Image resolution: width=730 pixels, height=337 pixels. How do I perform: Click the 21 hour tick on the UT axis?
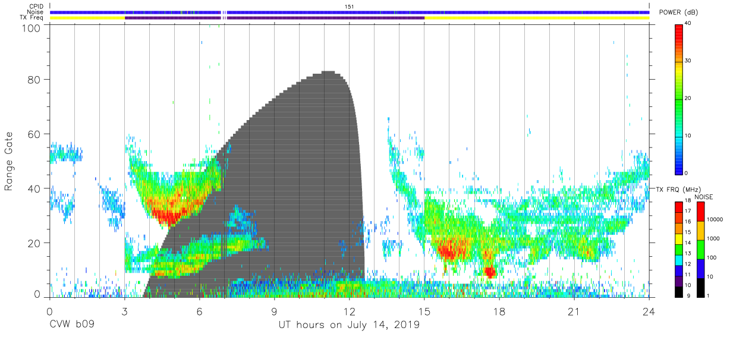pyautogui.click(x=574, y=311)
